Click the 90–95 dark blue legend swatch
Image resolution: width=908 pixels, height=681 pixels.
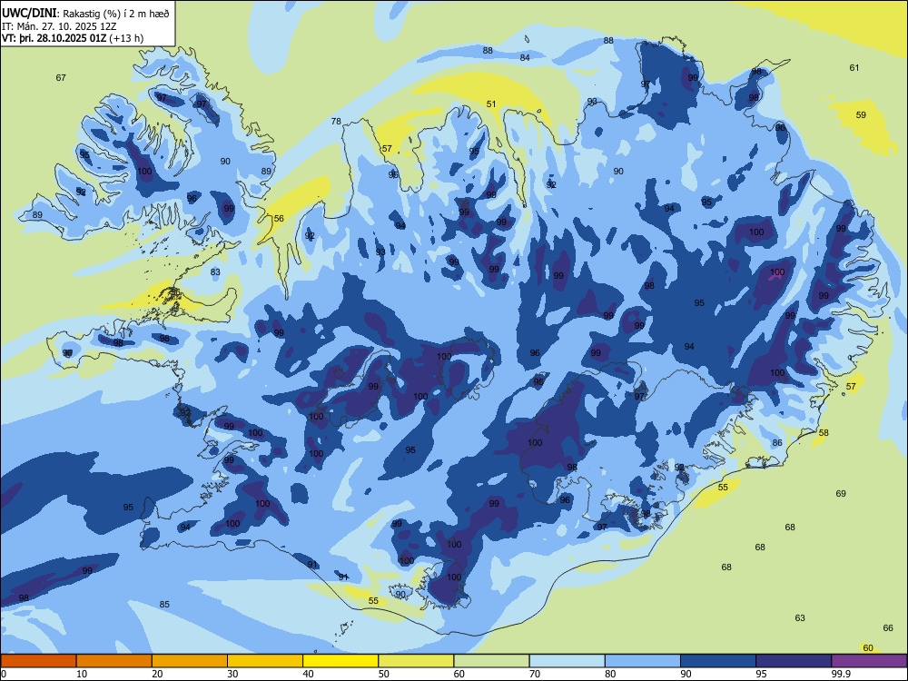(718, 661)
